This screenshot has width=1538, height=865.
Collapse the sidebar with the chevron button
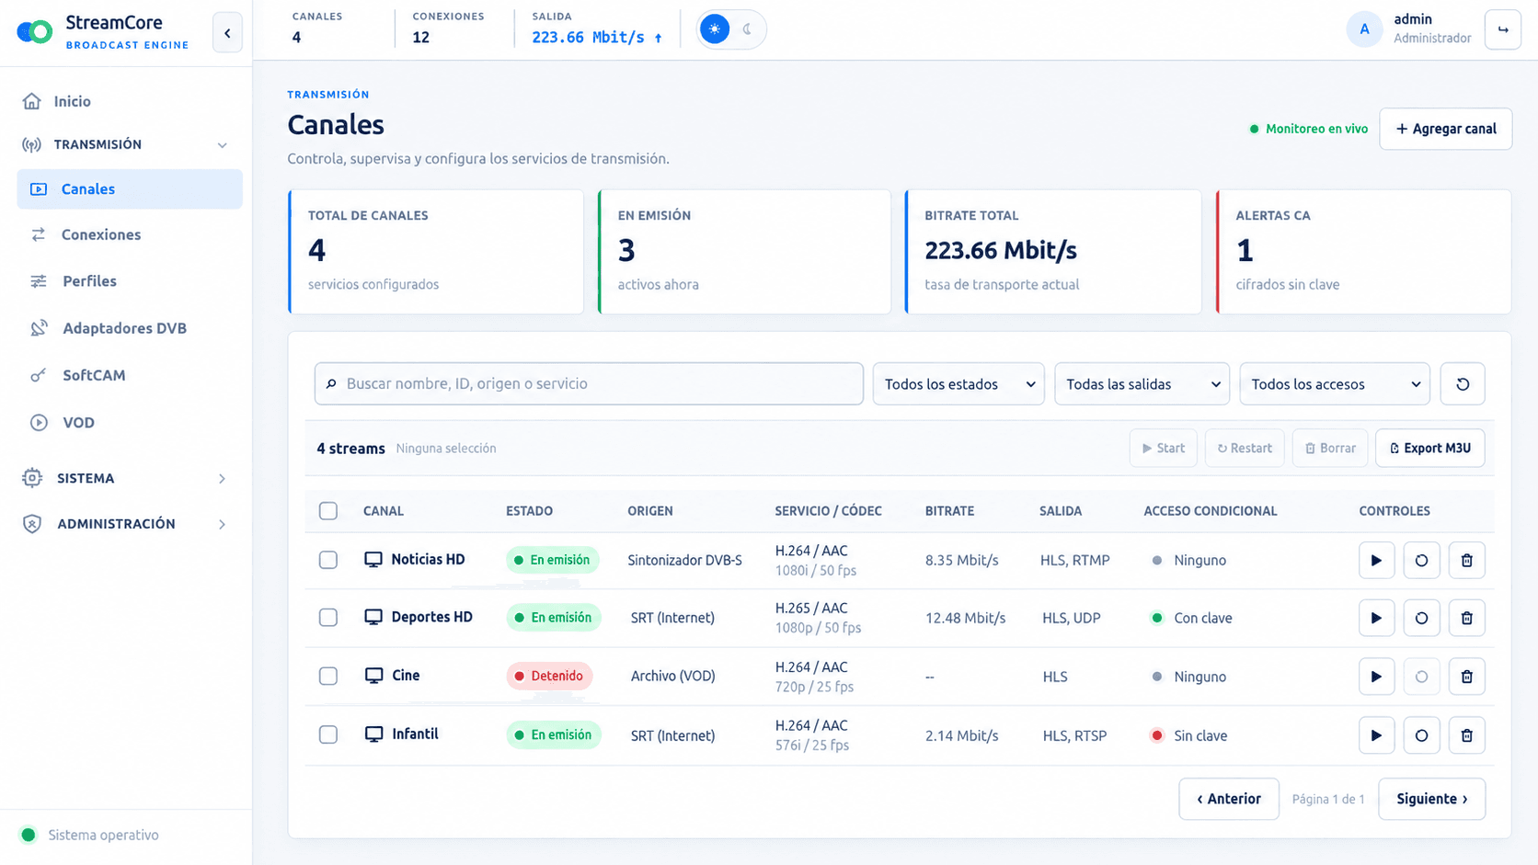(x=227, y=33)
